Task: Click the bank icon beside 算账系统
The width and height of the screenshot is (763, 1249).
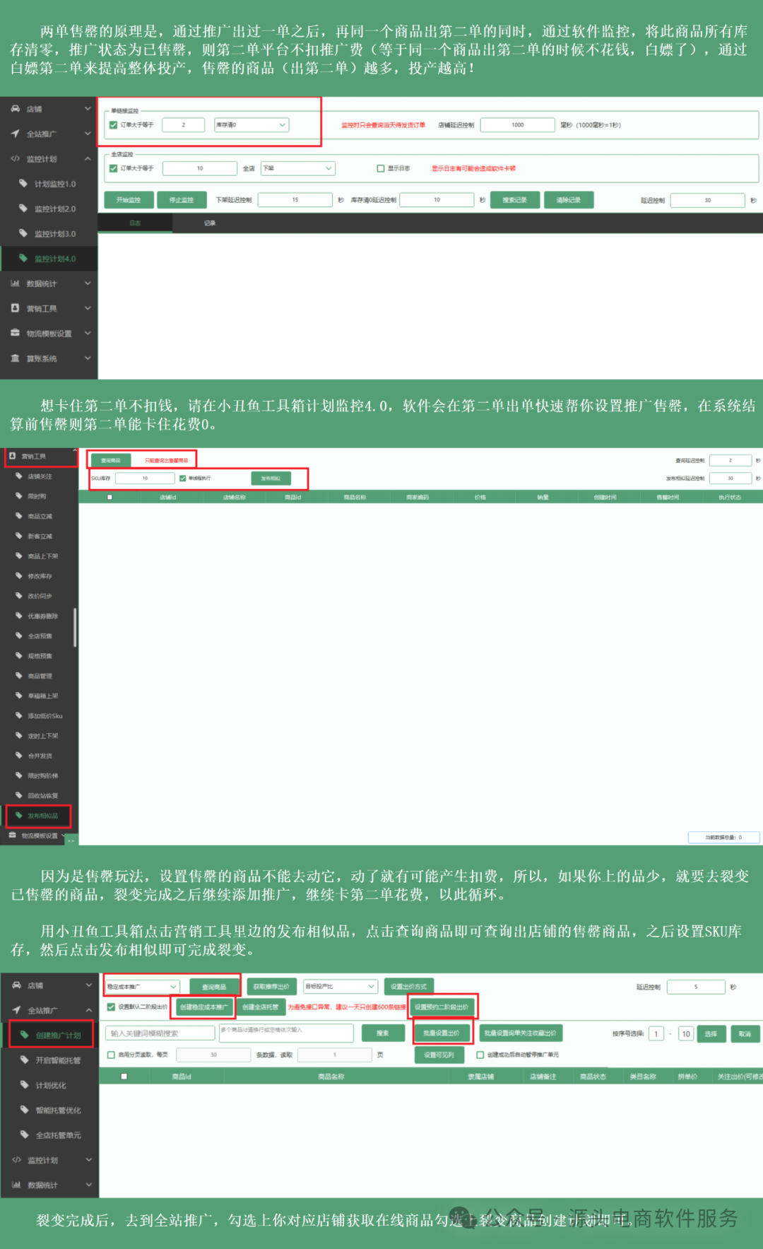Action: click(x=15, y=358)
